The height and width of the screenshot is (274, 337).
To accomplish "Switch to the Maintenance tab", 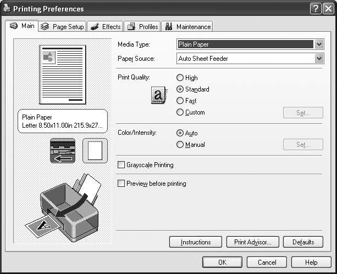I will pos(187,26).
